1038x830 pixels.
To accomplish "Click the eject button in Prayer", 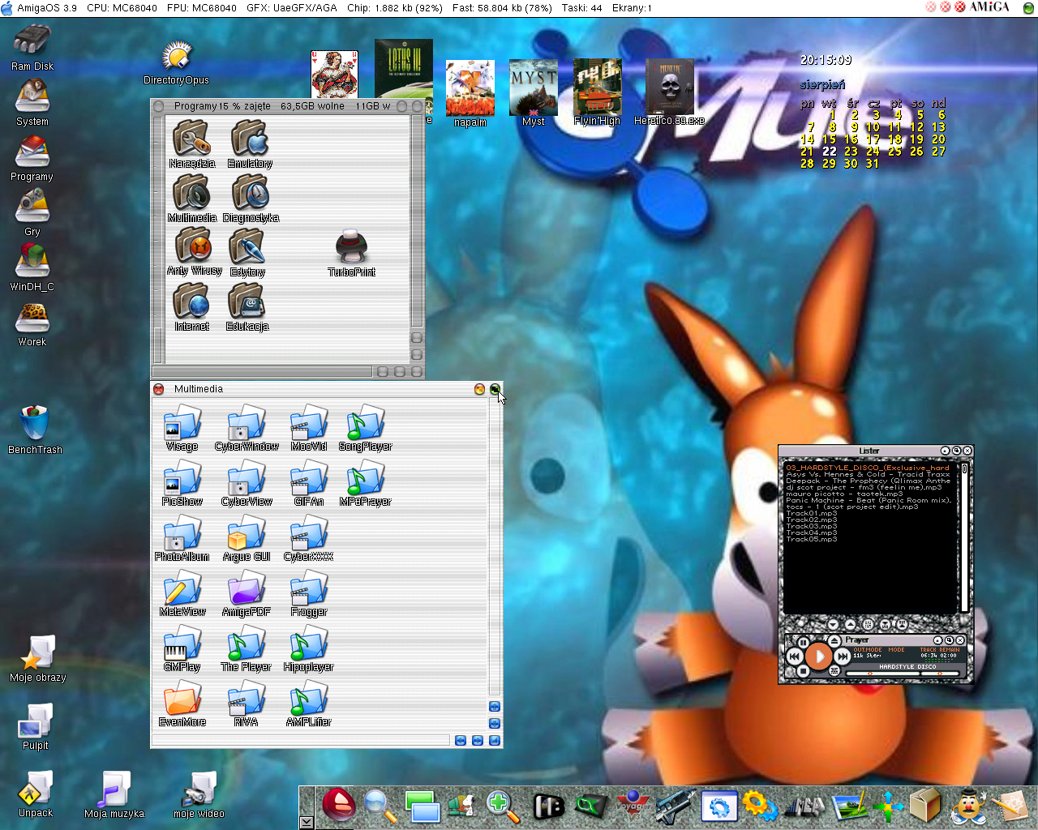I will (834, 641).
